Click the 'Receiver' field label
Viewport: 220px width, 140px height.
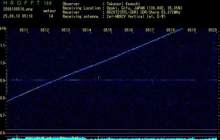71,12
